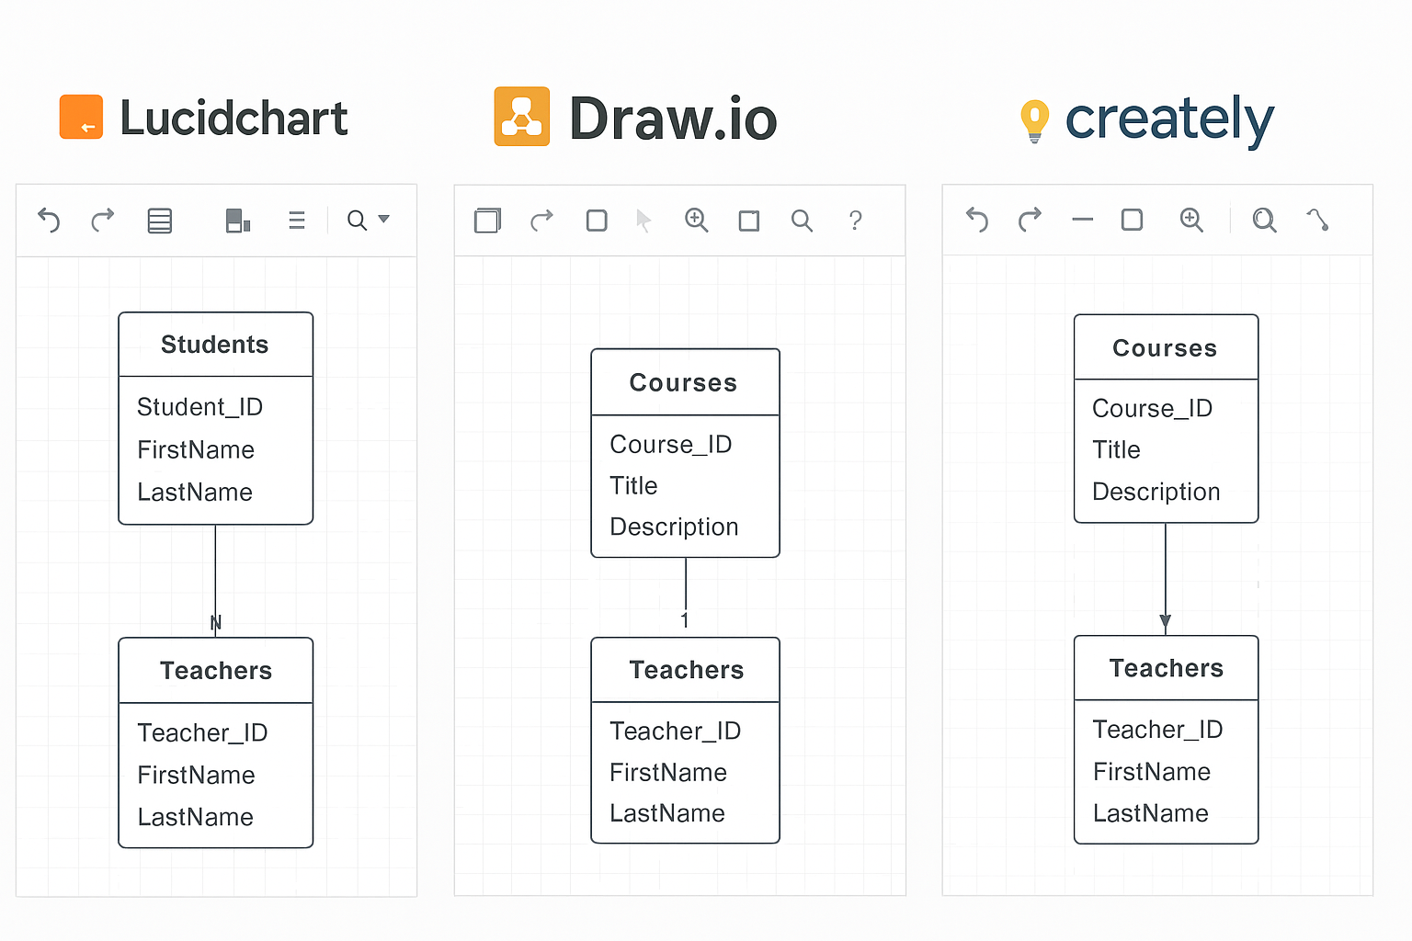Select Course_ID in the Creately diagram

click(x=1153, y=409)
